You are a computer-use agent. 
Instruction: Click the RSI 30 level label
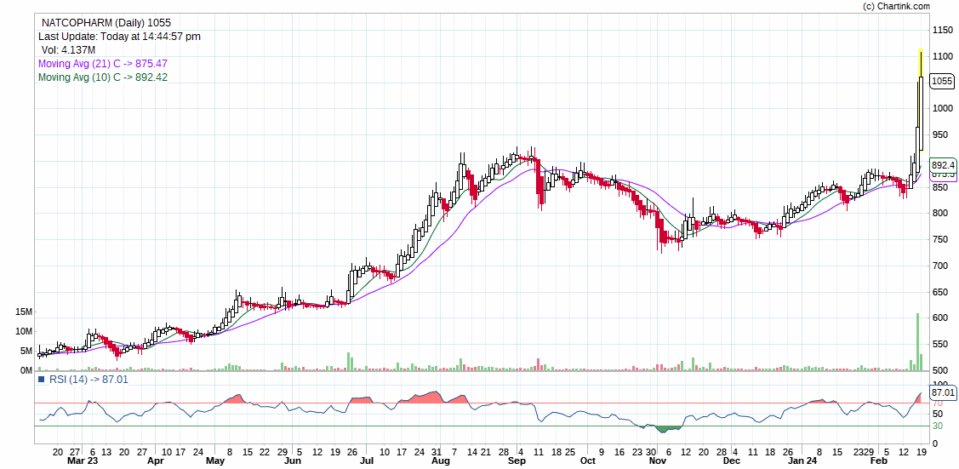pos(937,426)
